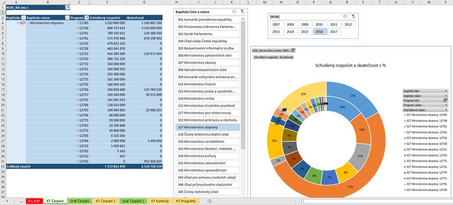Switch to the KA_KAP sheet tab
Image resolution: width=453 pixels, height=205 pixels.
[35, 201]
